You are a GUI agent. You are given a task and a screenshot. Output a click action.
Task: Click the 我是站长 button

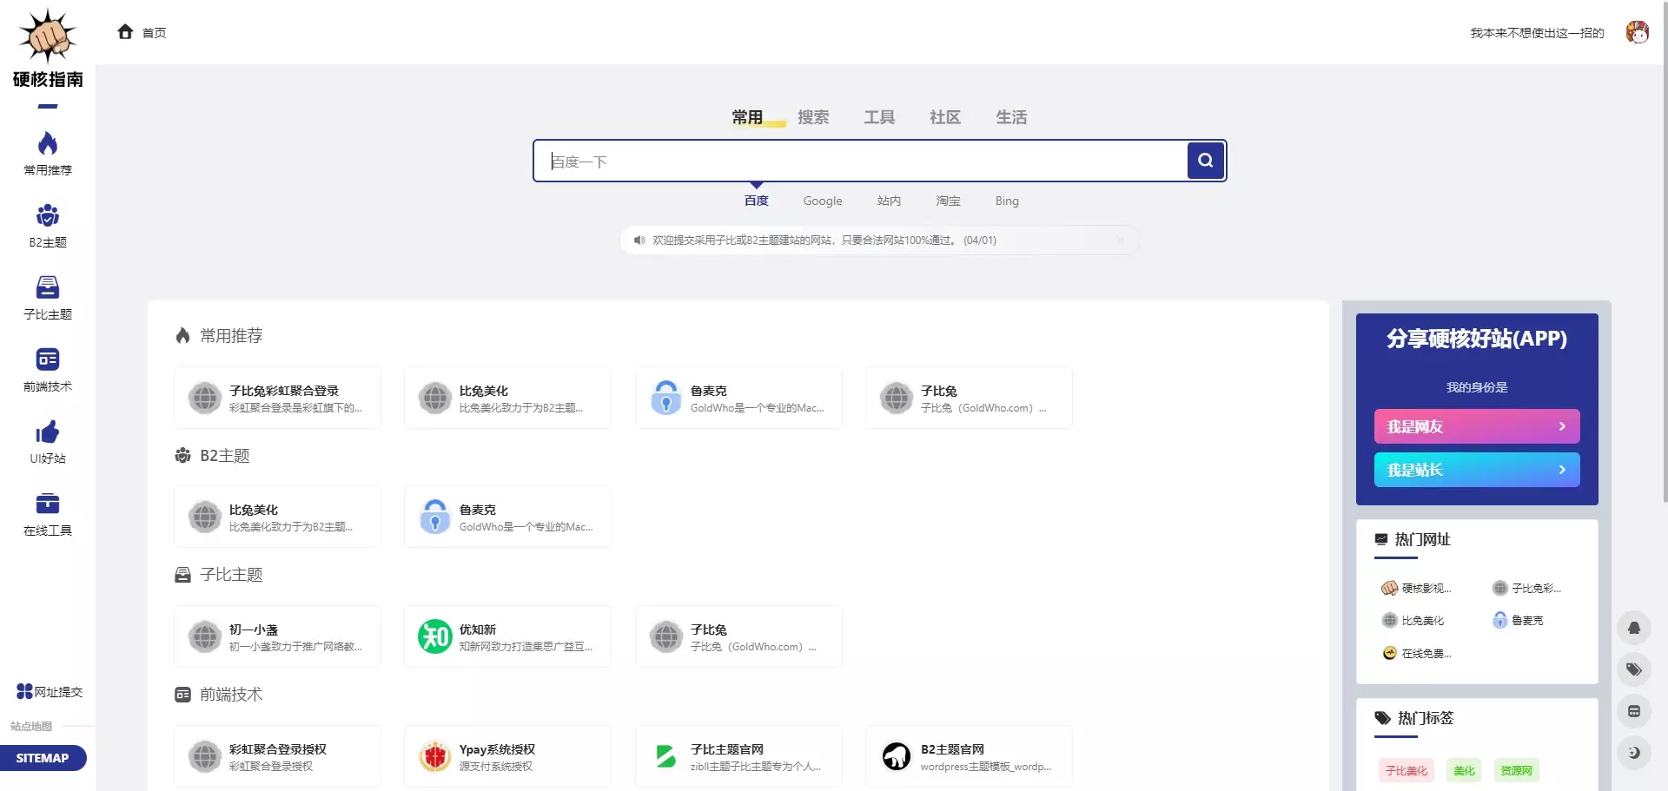click(x=1477, y=470)
